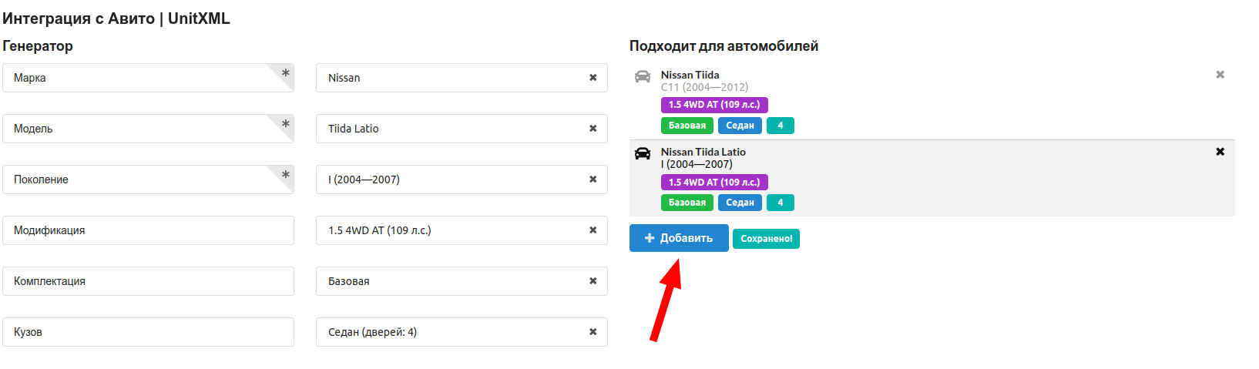Click the required asterisk on Модель
The image size is (1259, 369).
pyautogui.click(x=285, y=124)
